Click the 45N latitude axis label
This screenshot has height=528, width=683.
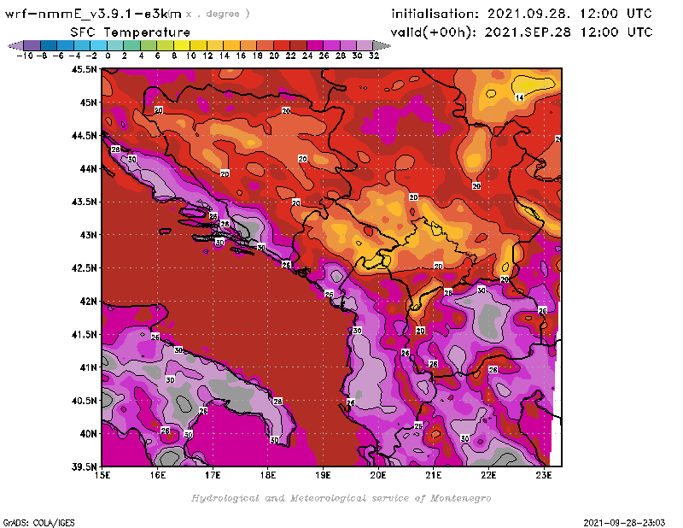89,103
